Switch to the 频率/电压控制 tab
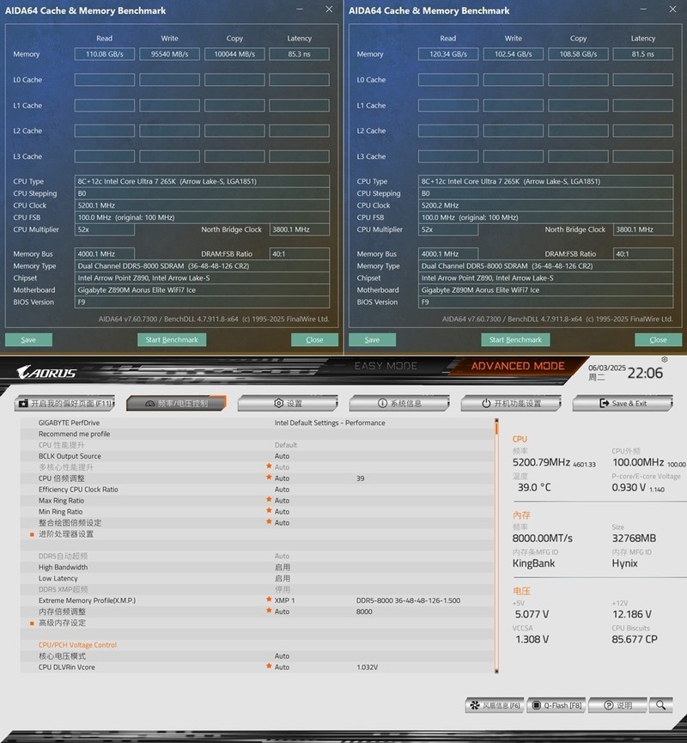This screenshot has width=687, height=743. pyautogui.click(x=176, y=403)
